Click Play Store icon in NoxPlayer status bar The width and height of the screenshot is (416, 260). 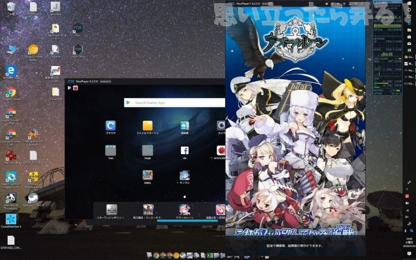point(69,87)
